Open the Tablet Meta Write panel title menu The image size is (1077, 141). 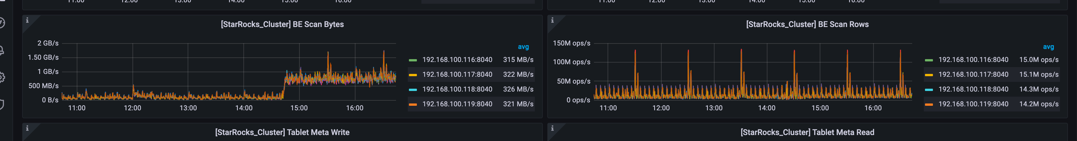point(282,132)
